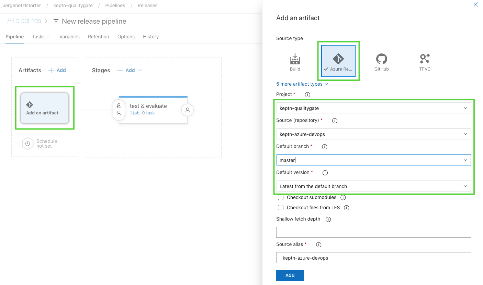Open the Source repository dropdown keptn-azure-devops

pyautogui.click(x=373, y=134)
